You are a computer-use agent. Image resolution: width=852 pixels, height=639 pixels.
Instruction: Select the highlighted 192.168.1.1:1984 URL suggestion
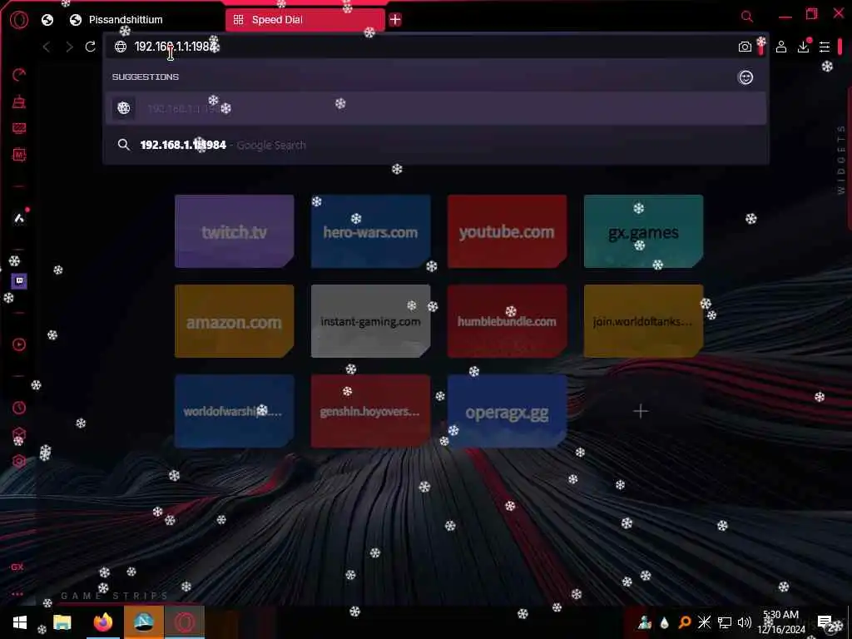tap(436, 108)
